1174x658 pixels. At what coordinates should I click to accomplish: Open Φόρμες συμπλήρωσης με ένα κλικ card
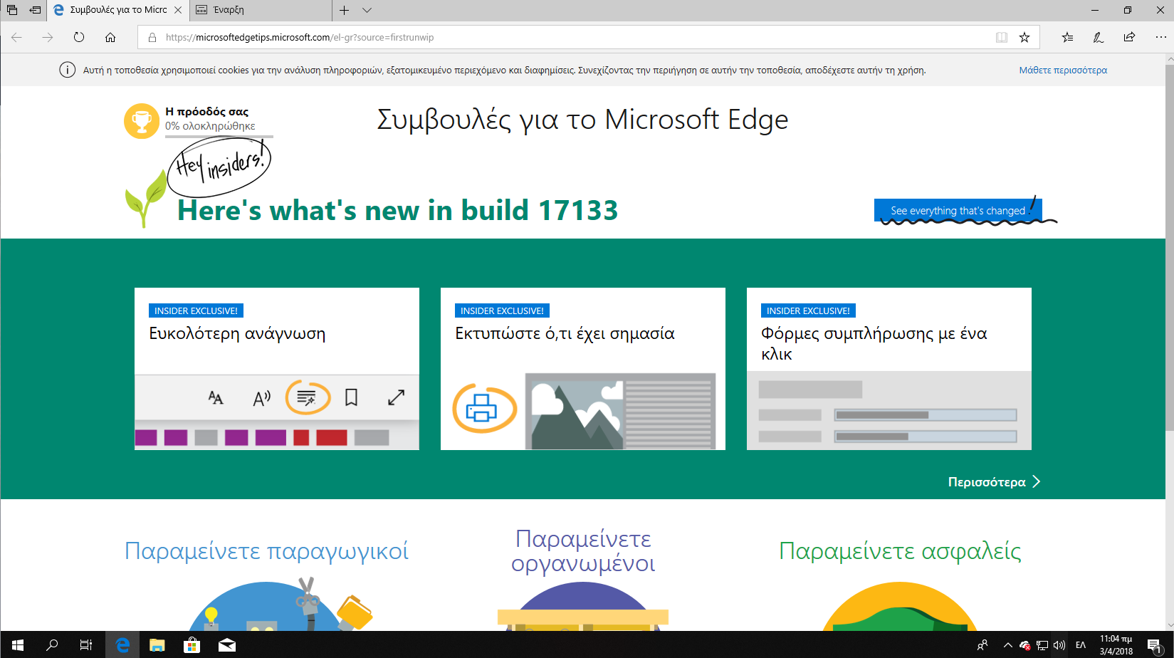(x=889, y=369)
